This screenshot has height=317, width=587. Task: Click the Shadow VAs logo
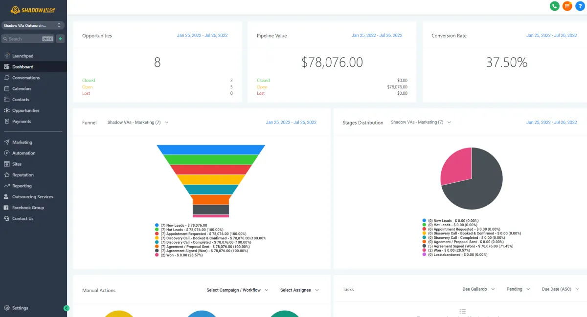click(33, 10)
